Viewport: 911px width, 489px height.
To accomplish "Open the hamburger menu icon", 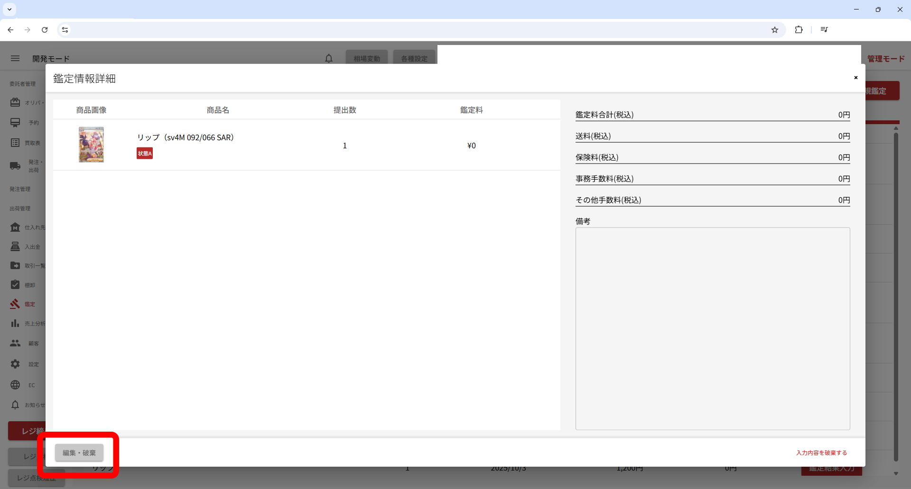I will pos(15,58).
